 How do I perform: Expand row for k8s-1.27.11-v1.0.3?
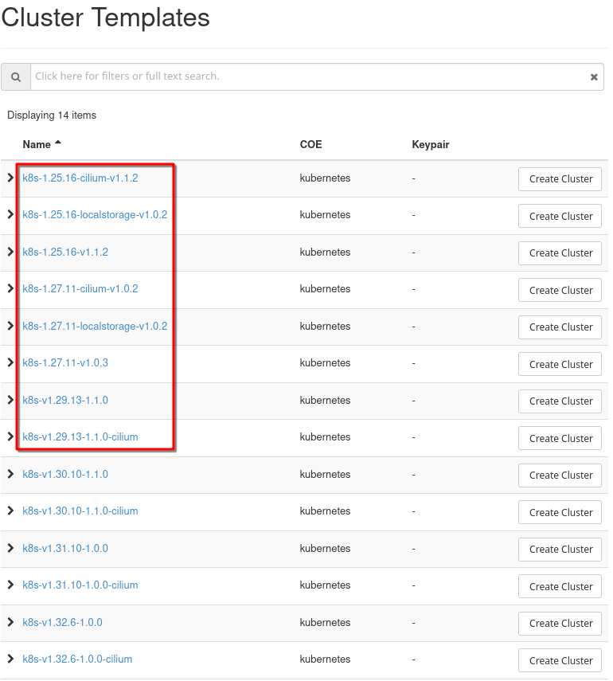point(10,363)
